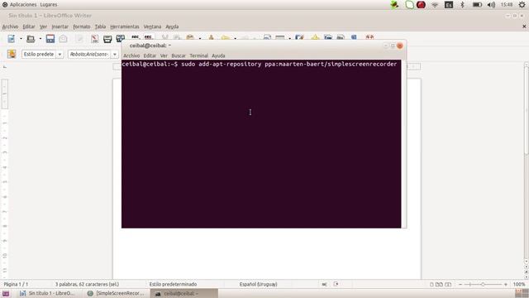Click the Save floppy disk icon

50,39
